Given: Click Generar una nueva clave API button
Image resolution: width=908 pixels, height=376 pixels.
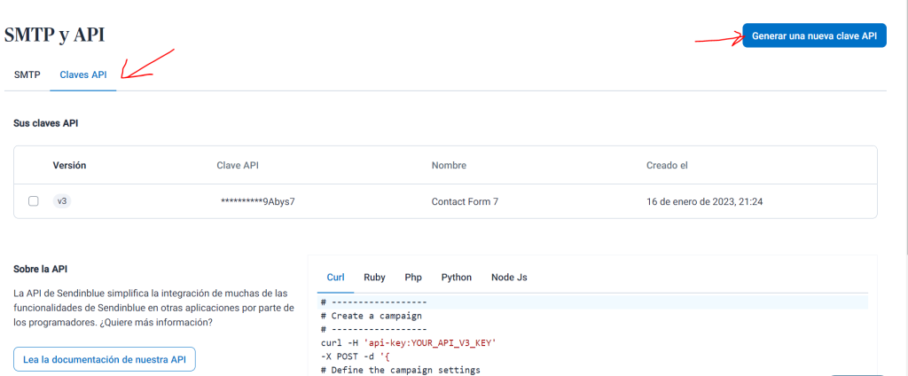Looking at the screenshot, I should coord(814,35).
